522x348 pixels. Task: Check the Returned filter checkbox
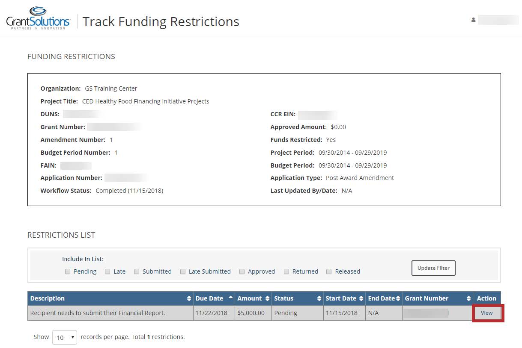(x=286, y=271)
